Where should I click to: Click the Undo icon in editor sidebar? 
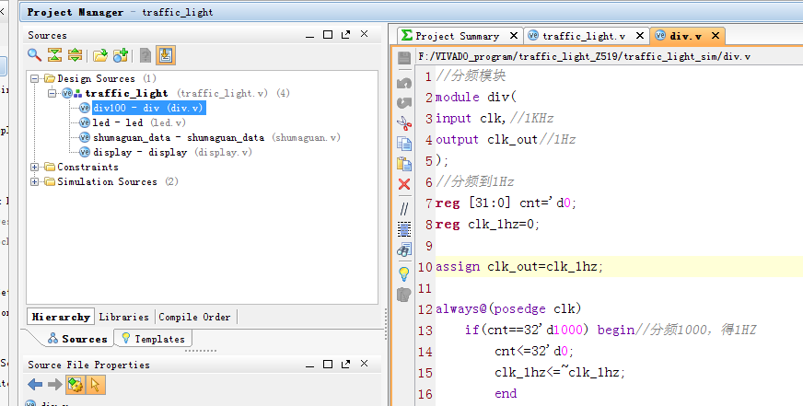(x=404, y=83)
